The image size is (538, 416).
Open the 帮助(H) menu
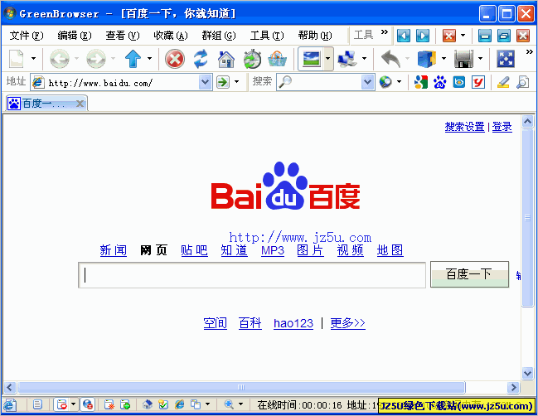coord(315,36)
